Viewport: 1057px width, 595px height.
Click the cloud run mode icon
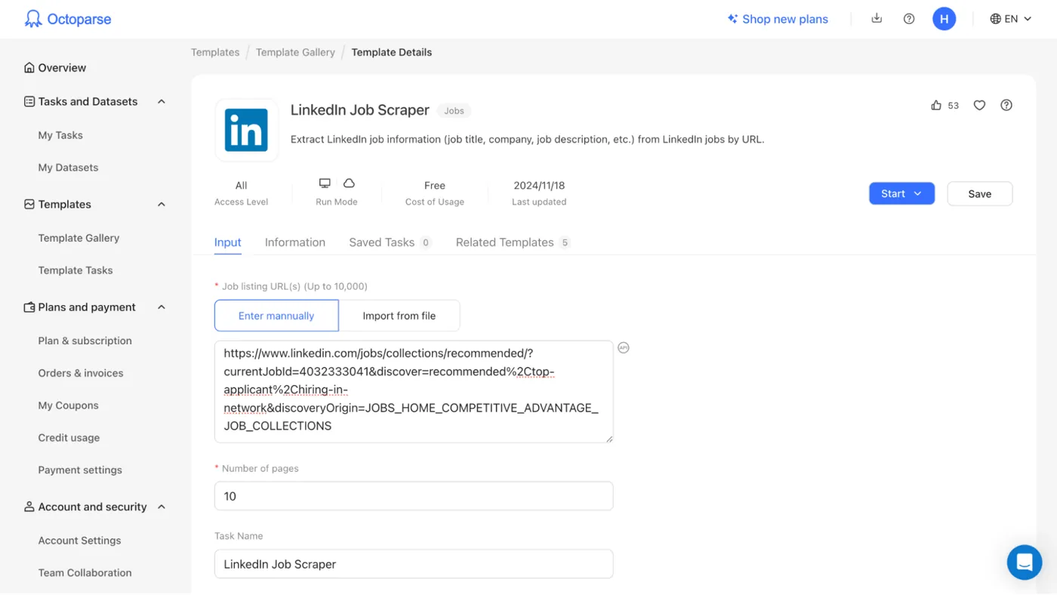349,183
